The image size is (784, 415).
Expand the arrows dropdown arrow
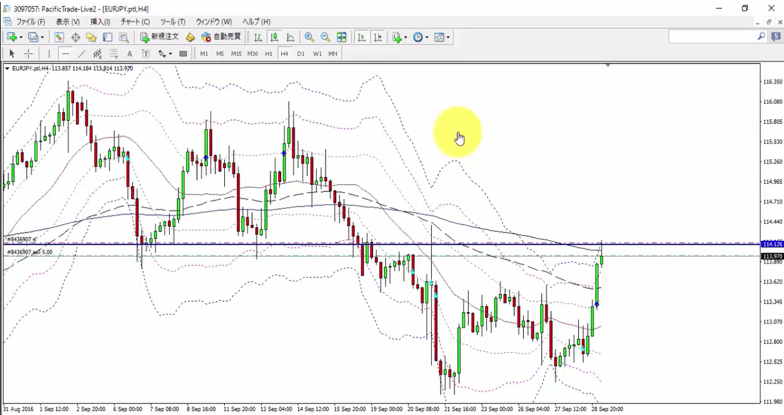[x=171, y=54]
